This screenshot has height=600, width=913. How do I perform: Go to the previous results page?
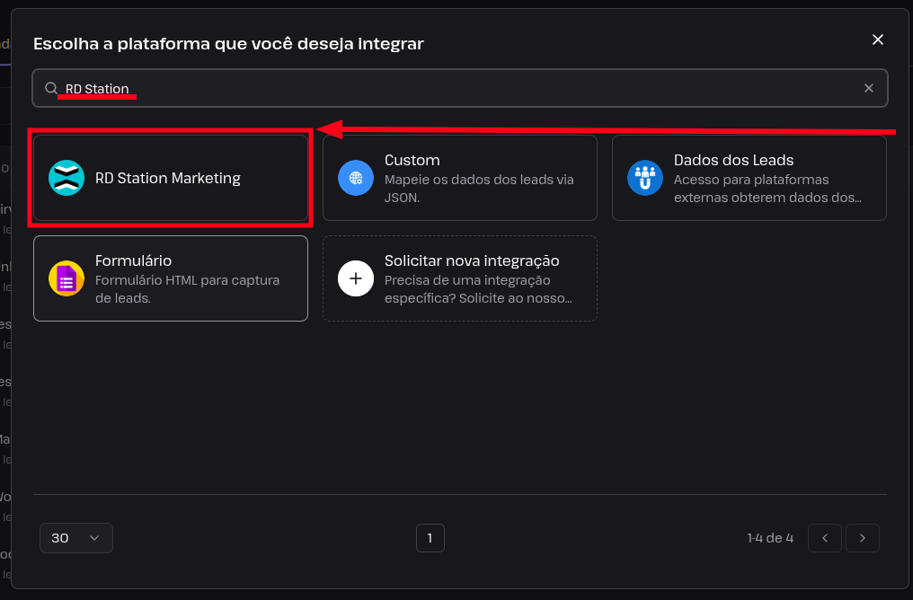[x=825, y=538]
